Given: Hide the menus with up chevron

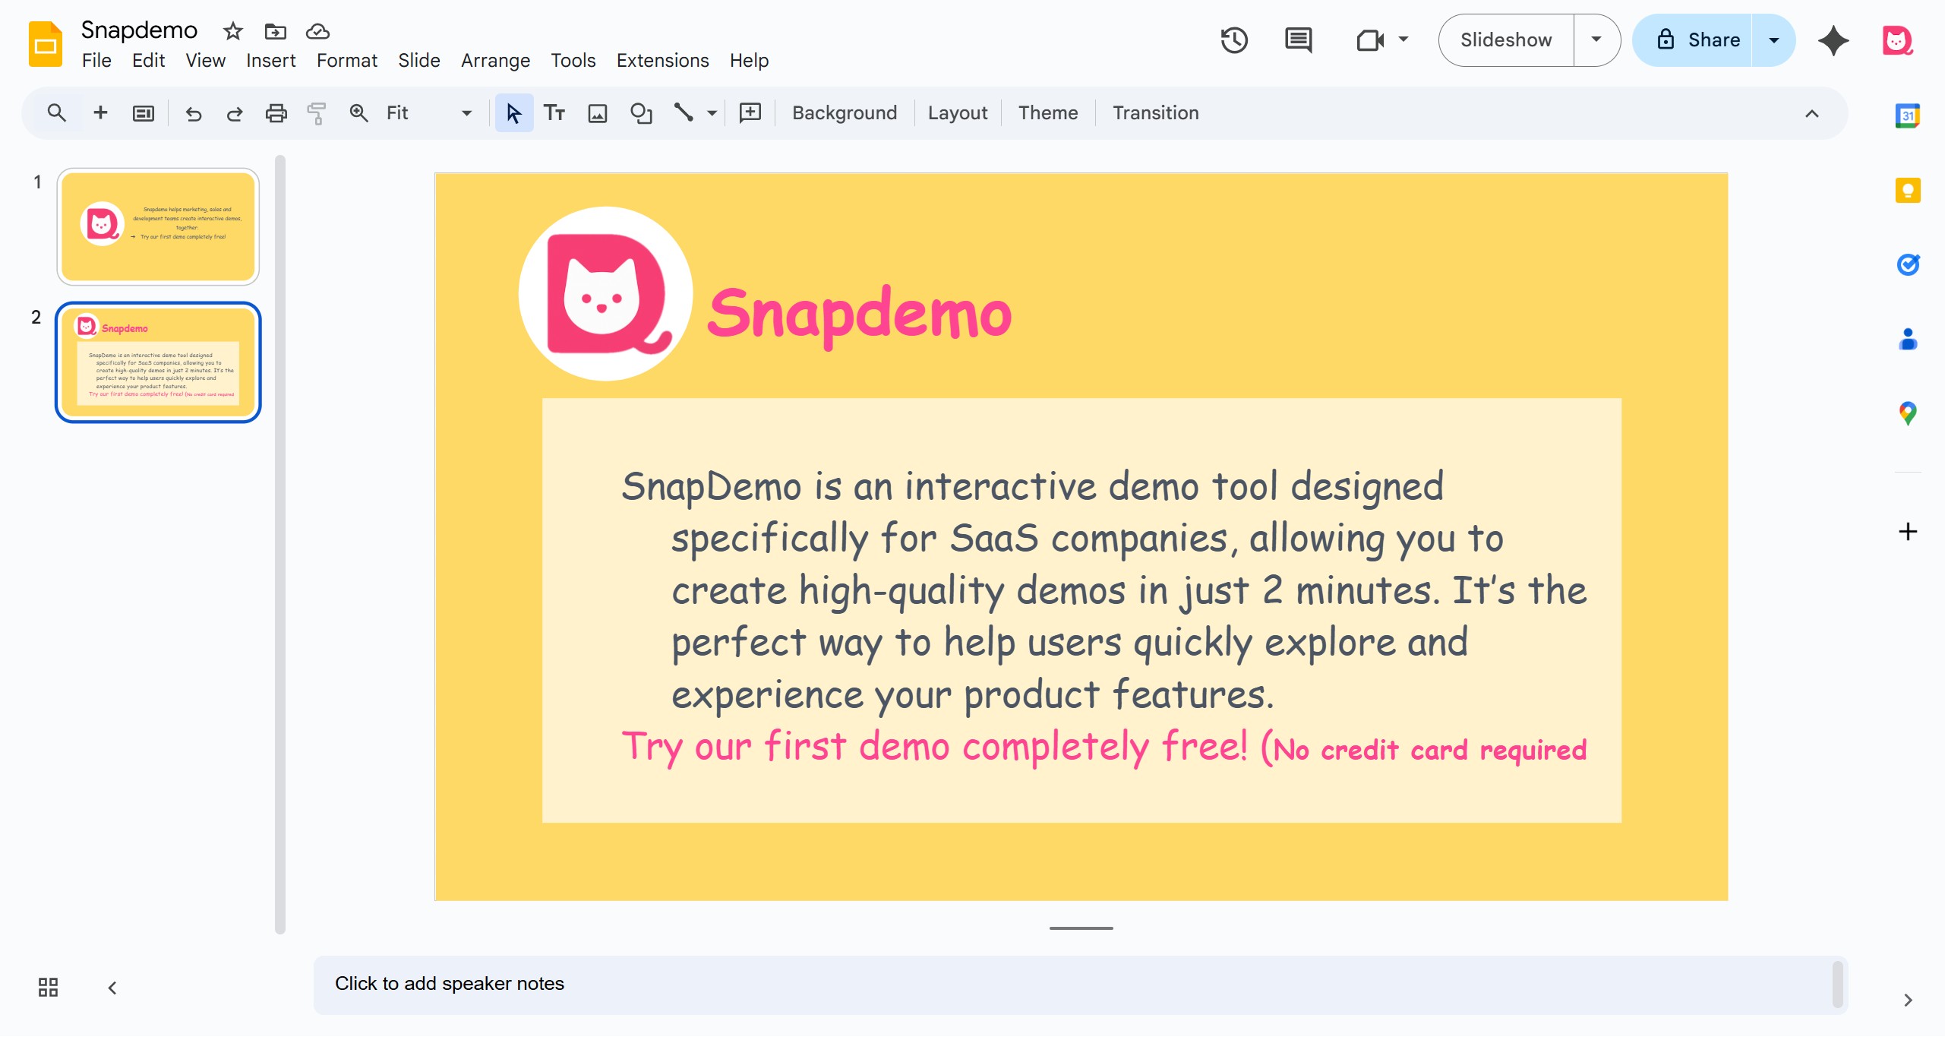Looking at the screenshot, I should [1812, 113].
